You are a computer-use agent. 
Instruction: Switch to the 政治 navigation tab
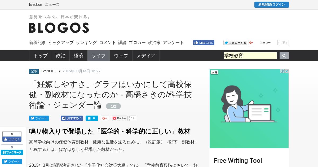pos(61,56)
